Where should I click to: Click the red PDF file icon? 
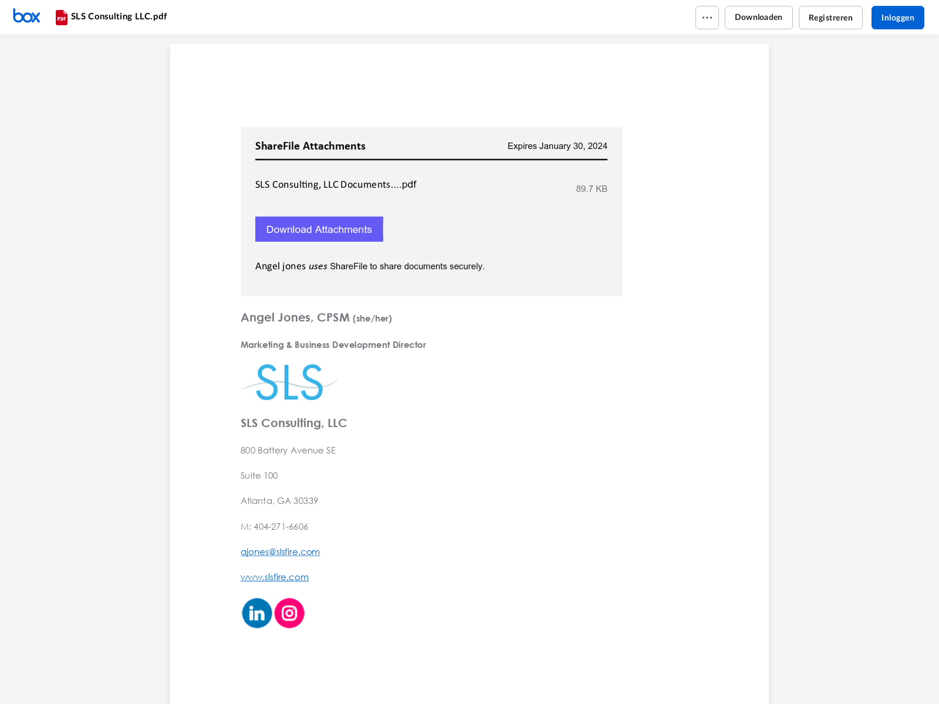tap(62, 18)
